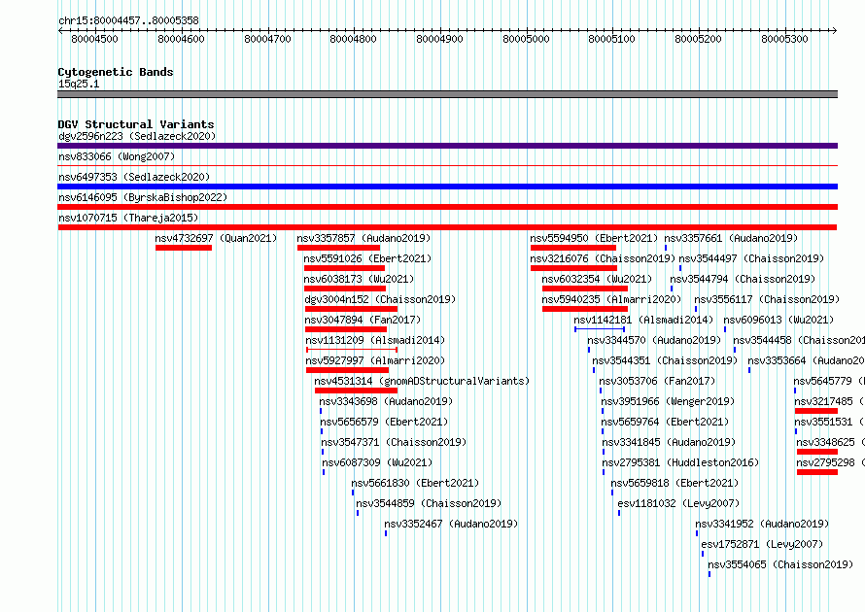
Task: Select nsv3352467 (Audano2019) label
Action: [x=451, y=524]
